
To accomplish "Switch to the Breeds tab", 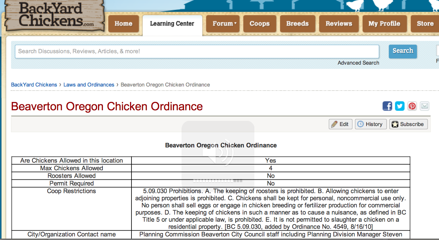I will point(297,24).
